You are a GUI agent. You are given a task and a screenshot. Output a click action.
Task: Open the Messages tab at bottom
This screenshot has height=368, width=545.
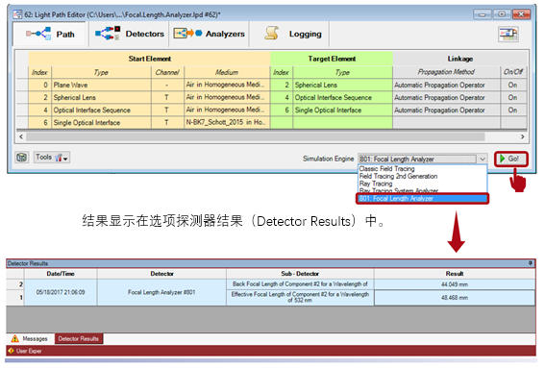(30, 338)
